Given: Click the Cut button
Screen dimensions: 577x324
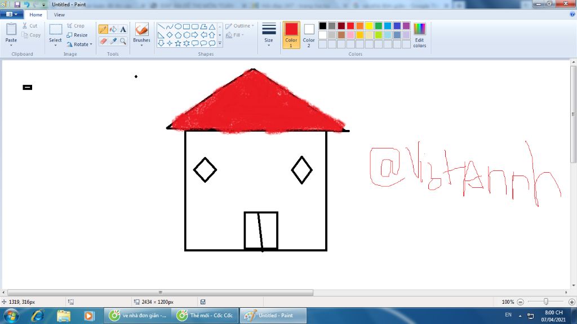Looking at the screenshot, I should [30, 26].
